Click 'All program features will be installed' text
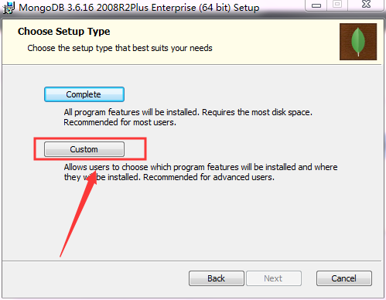The width and height of the screenshot is (386, 300). coord(132,112)
